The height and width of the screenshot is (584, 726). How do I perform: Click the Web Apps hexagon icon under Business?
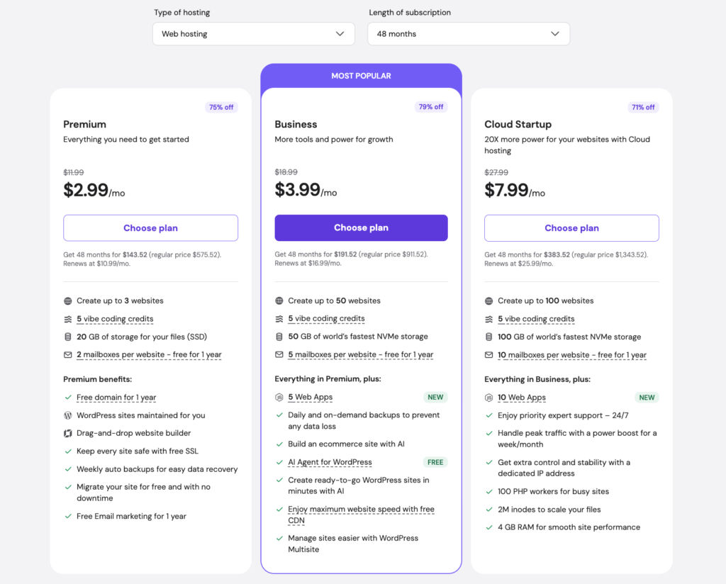(x=279, y=397)
